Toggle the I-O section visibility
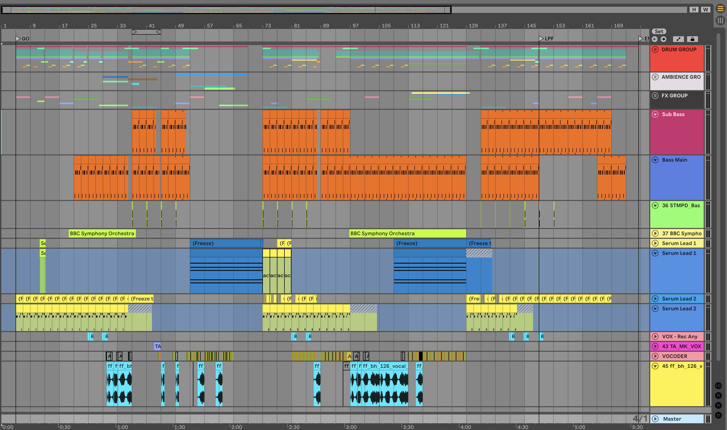 click(x=718, y=386)
